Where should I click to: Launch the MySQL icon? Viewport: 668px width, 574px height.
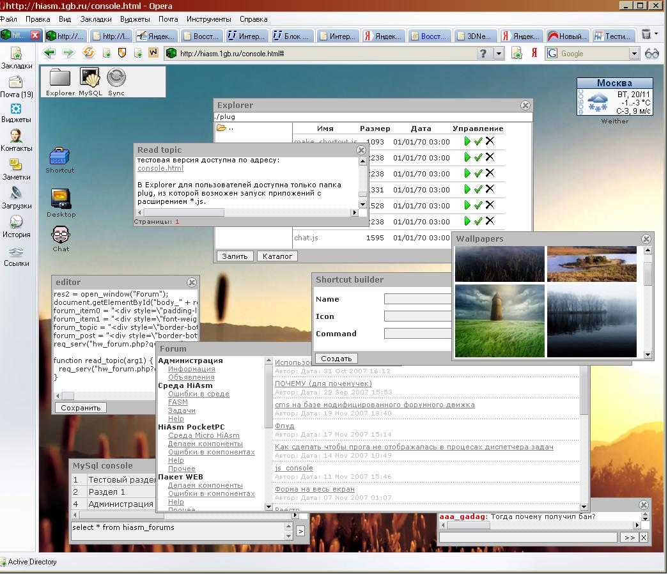(x=89, y=79)
